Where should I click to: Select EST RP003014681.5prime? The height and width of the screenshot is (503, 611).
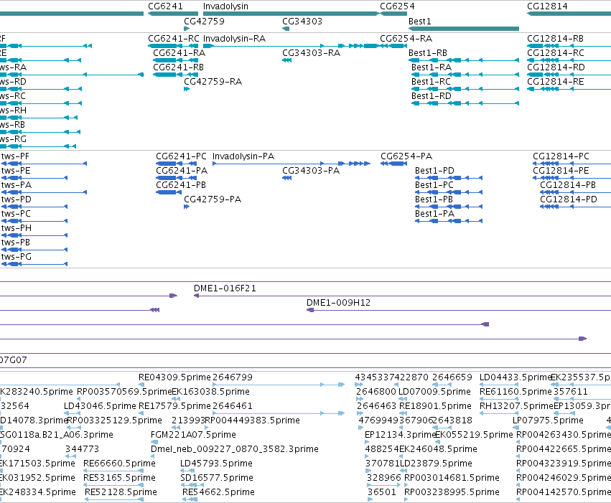pyautogui.click(x=452, y=478)
